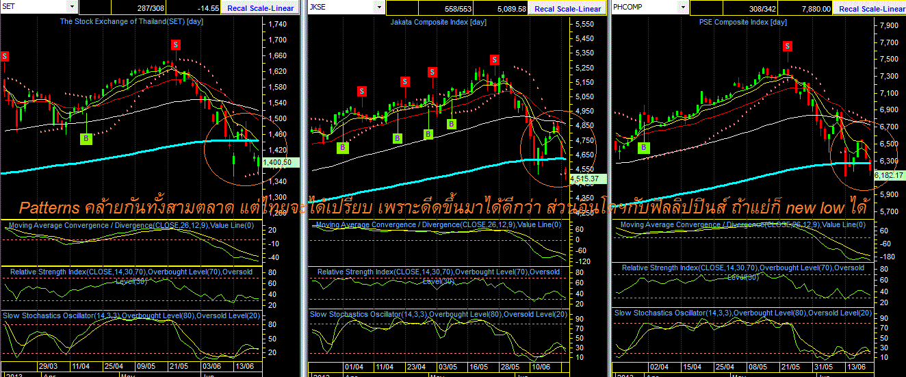Click the 287/308 field above SET chart
Screen dimensions: 906x377
(138, 8)
